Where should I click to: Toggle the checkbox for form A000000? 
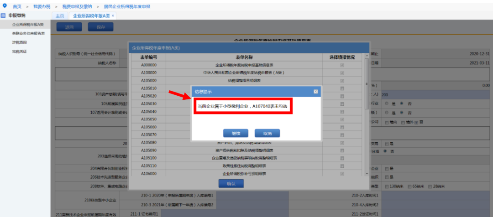click(x=342, y=65)
